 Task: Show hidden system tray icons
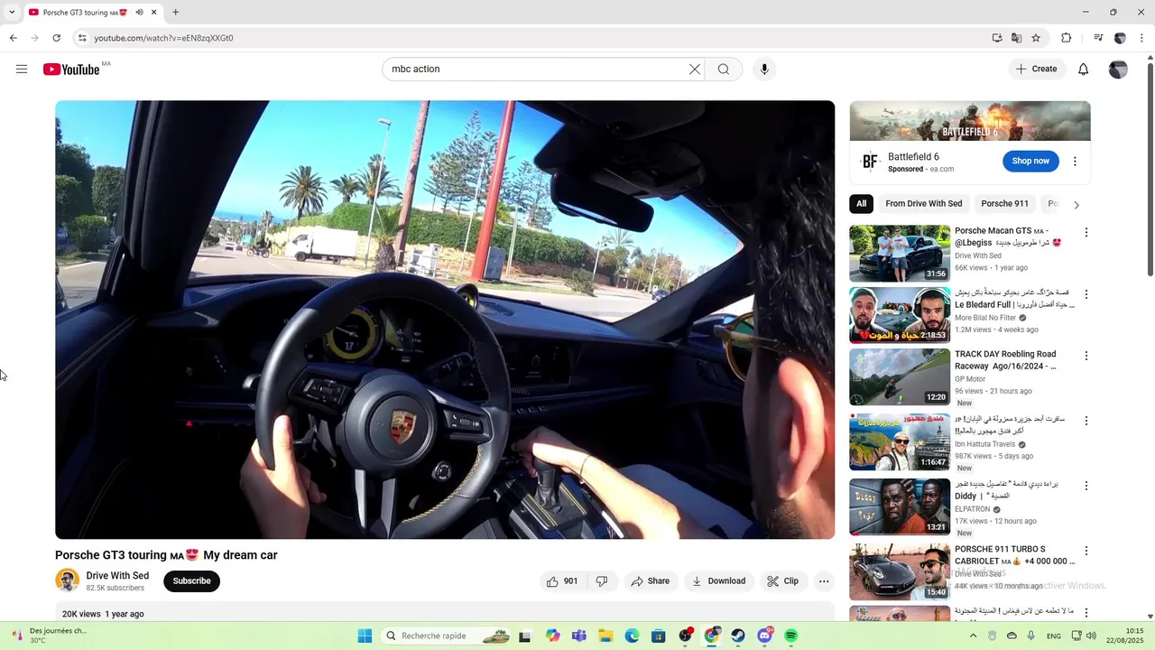973,636
